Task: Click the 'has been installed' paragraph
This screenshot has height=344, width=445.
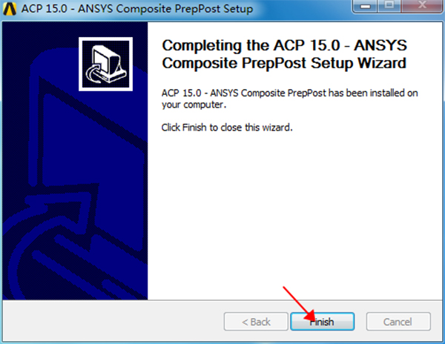Action: [x=289, y=99]
